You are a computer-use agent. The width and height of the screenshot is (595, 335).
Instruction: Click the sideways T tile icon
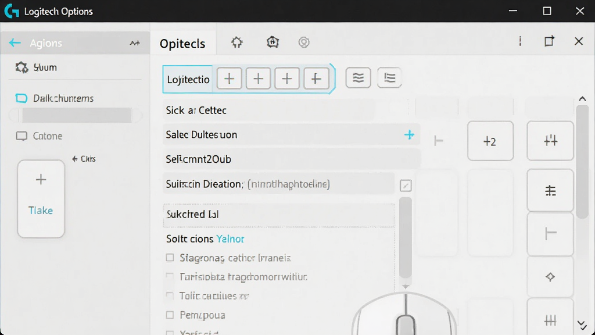[550, 234]
